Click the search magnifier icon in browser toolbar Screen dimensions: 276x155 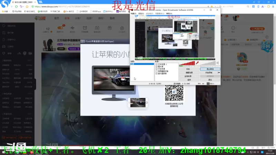pos(248,7)
